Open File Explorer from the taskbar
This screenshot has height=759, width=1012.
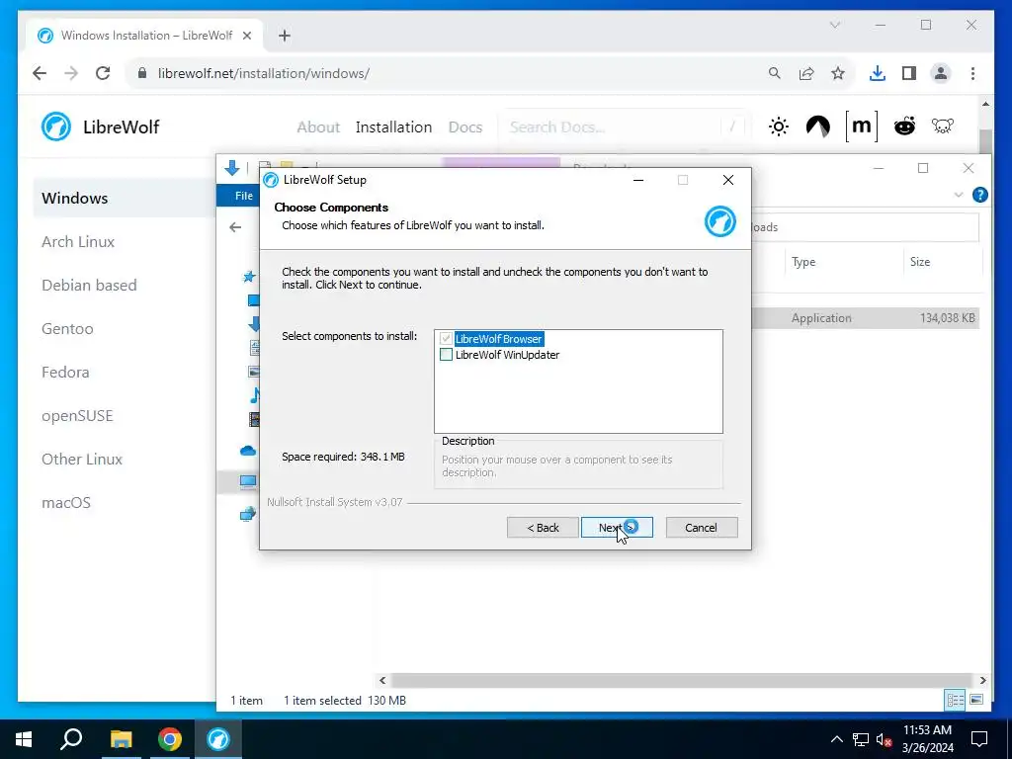[121, 739]
